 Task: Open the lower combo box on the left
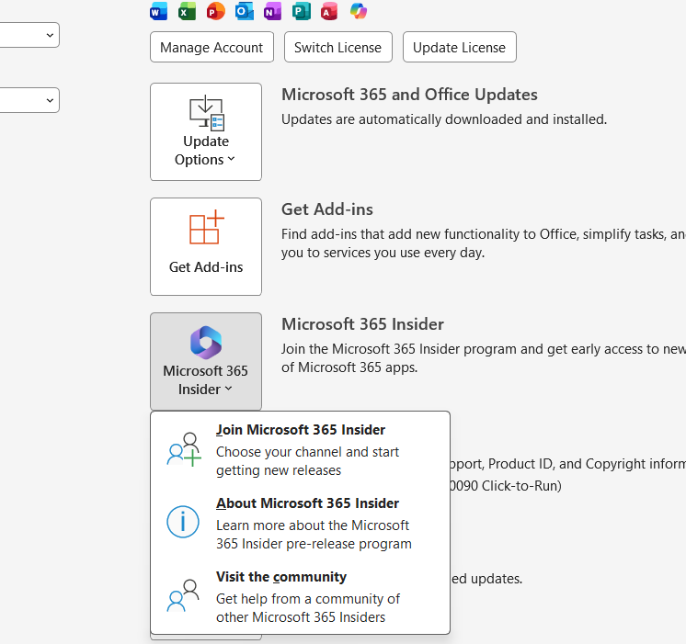(x=29, y=100)
